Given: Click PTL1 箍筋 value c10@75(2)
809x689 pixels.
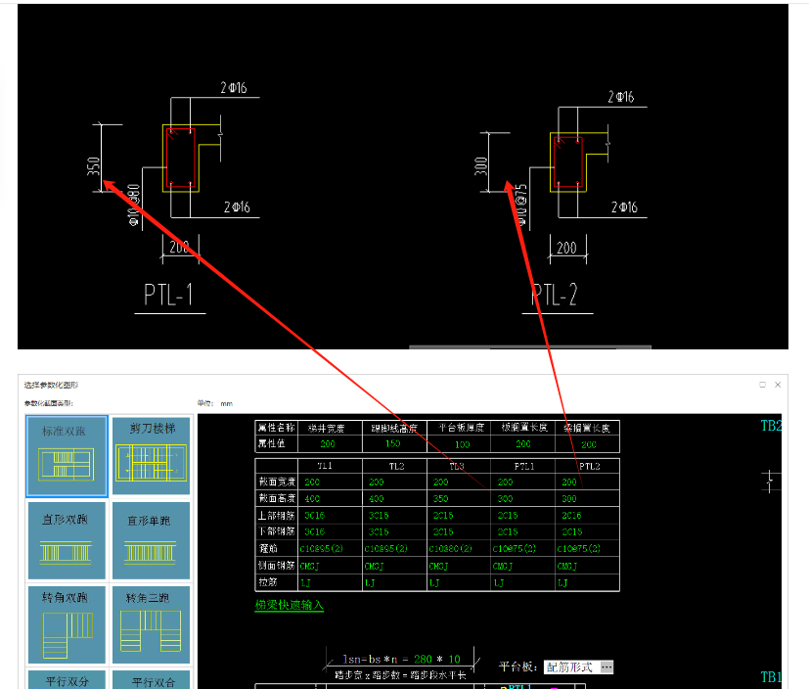Looking at the screenshot, I should [514, 548].
